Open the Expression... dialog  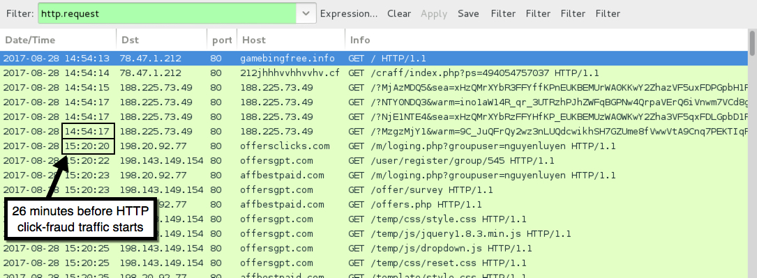coord(349,14)
